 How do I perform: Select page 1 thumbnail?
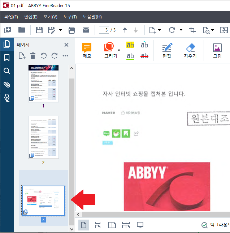click(43, 83)
